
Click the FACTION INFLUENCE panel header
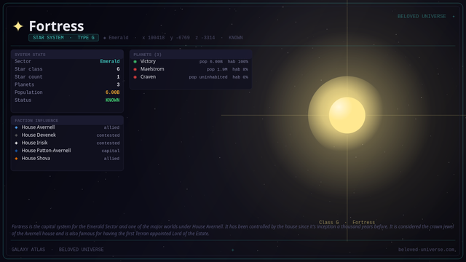tap(67, 120)
